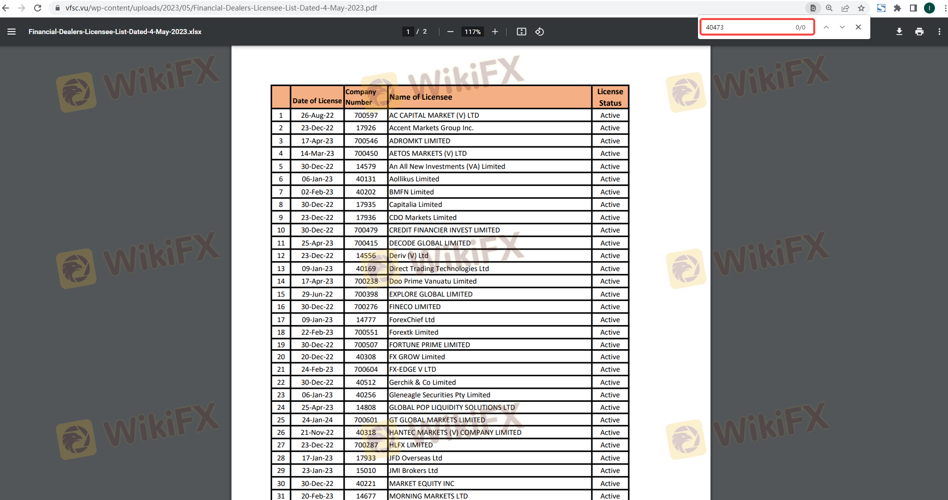Image resolution: width=948 pixels, height=500 pixels.
Task: Print the PDF document
Action: coord(919,32)
